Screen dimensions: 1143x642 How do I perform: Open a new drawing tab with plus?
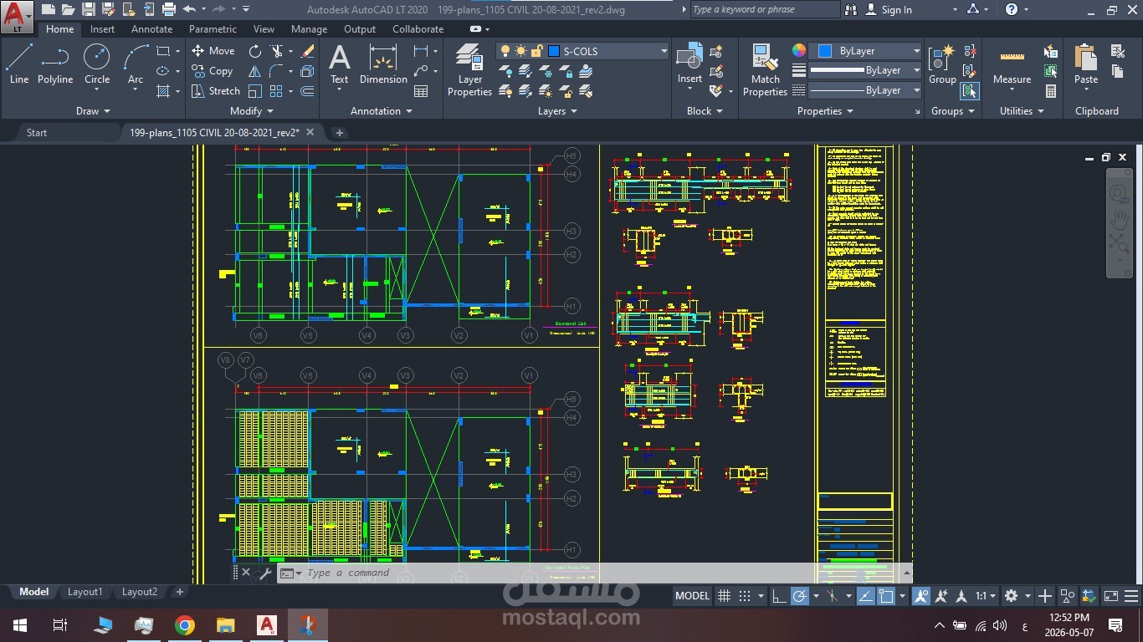pos(339,133)
